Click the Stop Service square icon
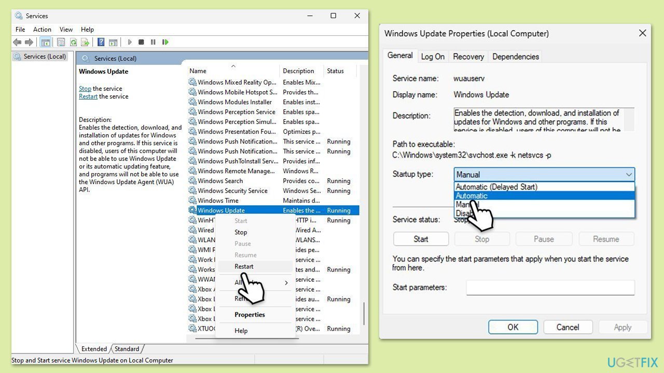Screen dimensions: 664x373 click(141, 42)
